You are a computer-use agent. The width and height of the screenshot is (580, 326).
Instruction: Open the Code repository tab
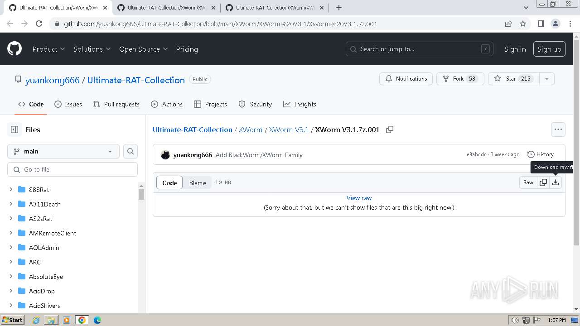31,104
